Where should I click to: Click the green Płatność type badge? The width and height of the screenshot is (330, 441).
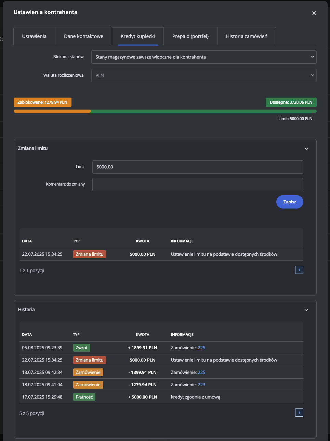(84, 397)
